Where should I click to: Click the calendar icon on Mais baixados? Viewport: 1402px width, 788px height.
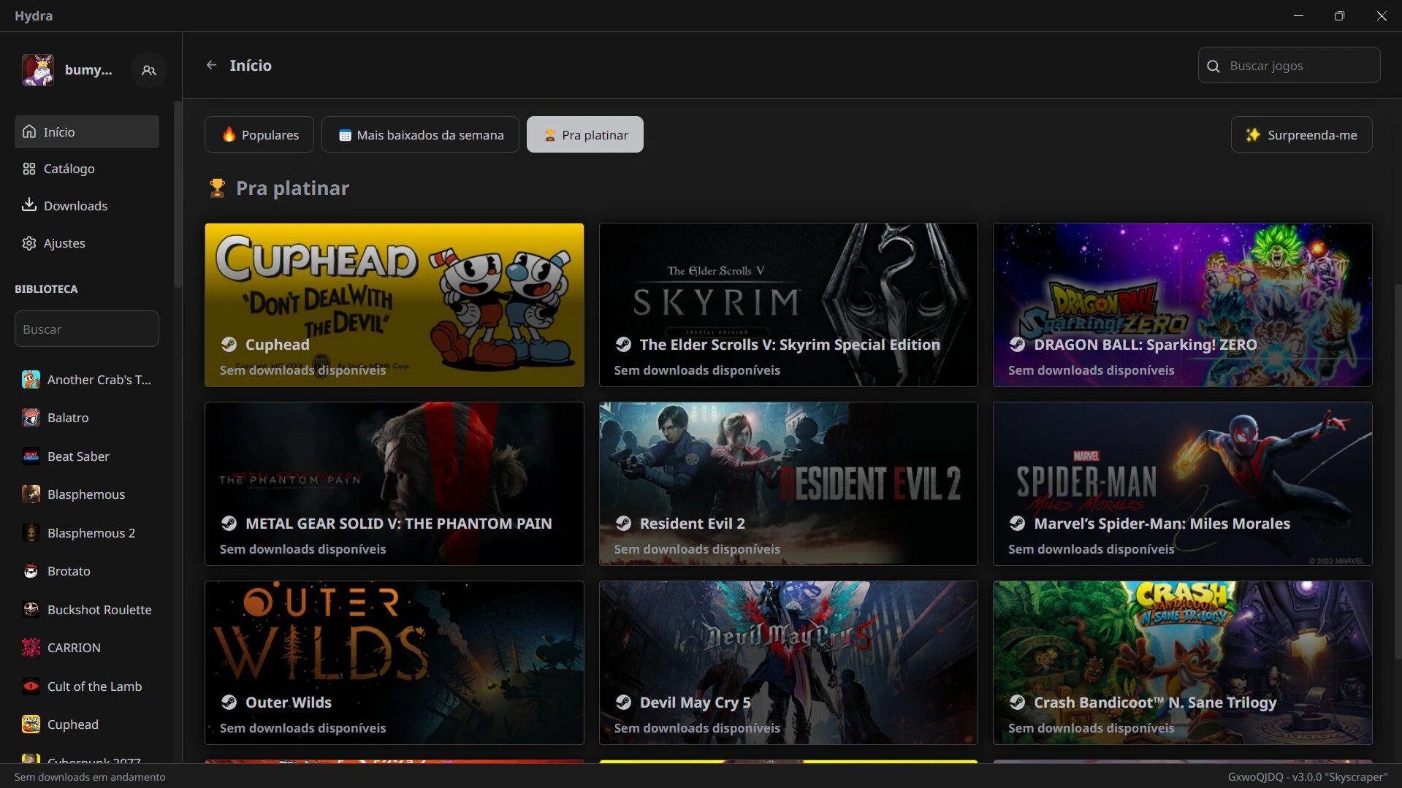tap(345, 135)
